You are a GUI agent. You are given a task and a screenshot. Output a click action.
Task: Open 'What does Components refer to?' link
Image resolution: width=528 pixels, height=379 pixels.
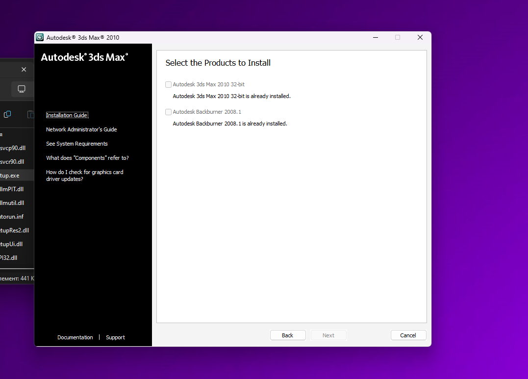tap(87, 158)
